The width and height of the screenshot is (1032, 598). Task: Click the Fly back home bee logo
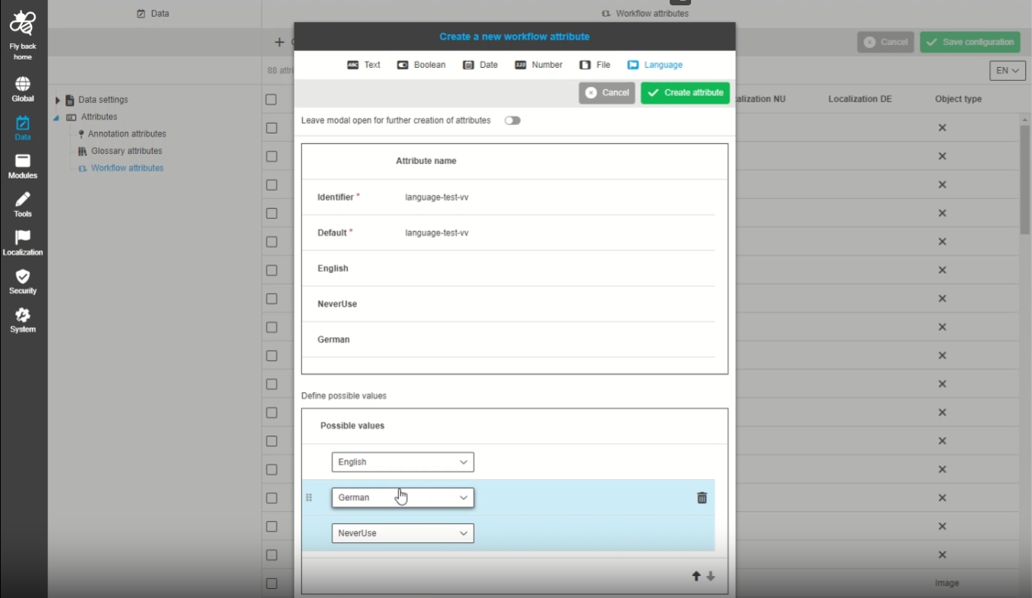[23, 23]
